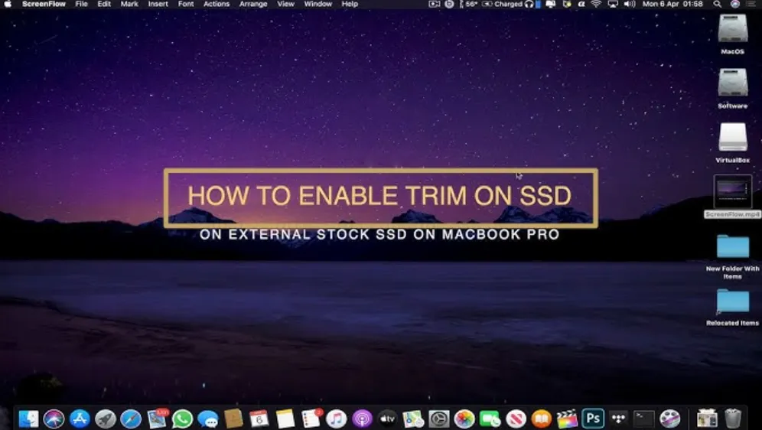762x430 pixels.
Task: Open the Trash in the dock
Action: point(733,419)
